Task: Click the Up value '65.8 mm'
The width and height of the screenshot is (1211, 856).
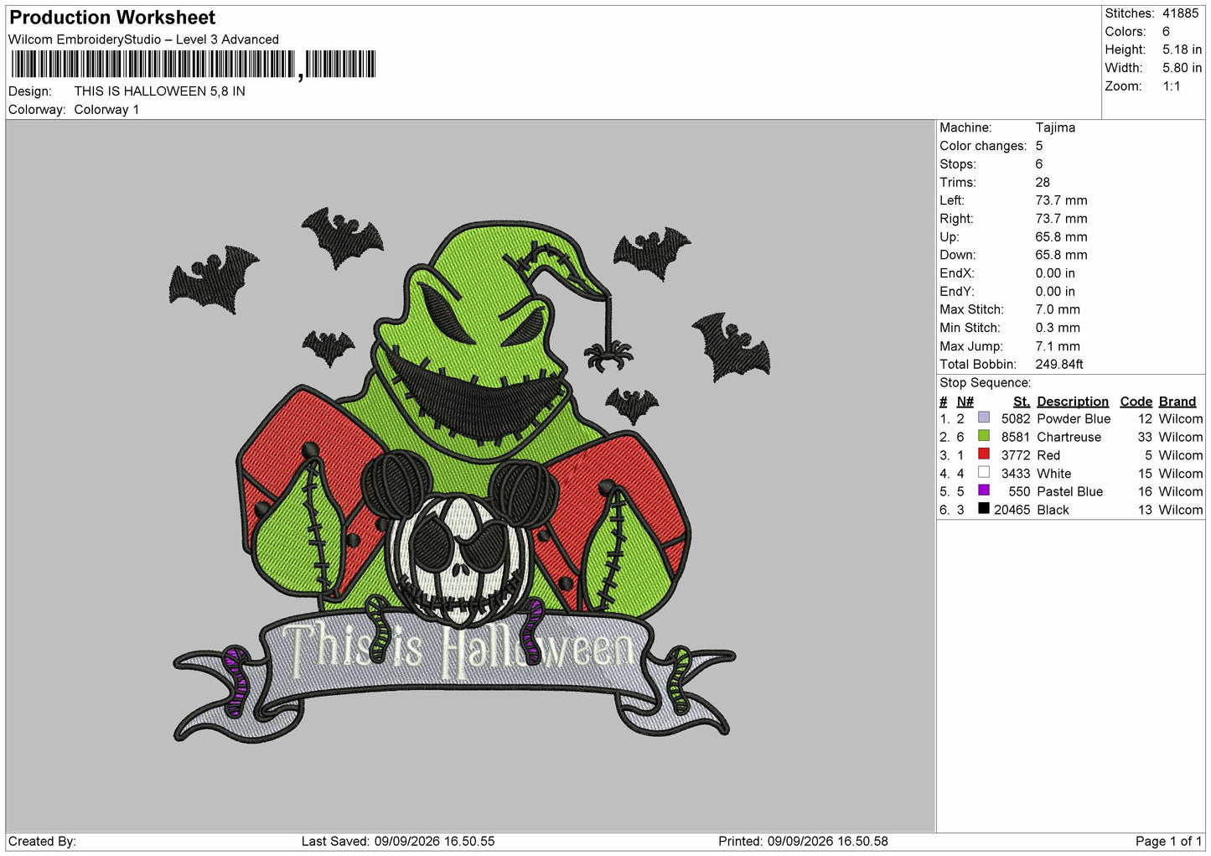Action: pos(1061,237)
